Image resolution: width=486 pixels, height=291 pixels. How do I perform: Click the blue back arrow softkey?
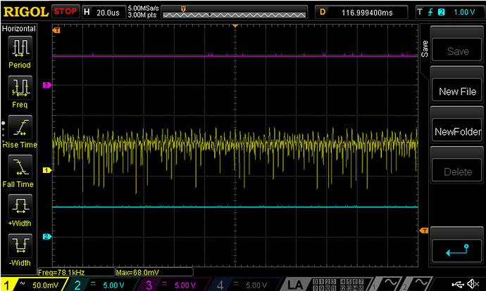coord(457,250)
